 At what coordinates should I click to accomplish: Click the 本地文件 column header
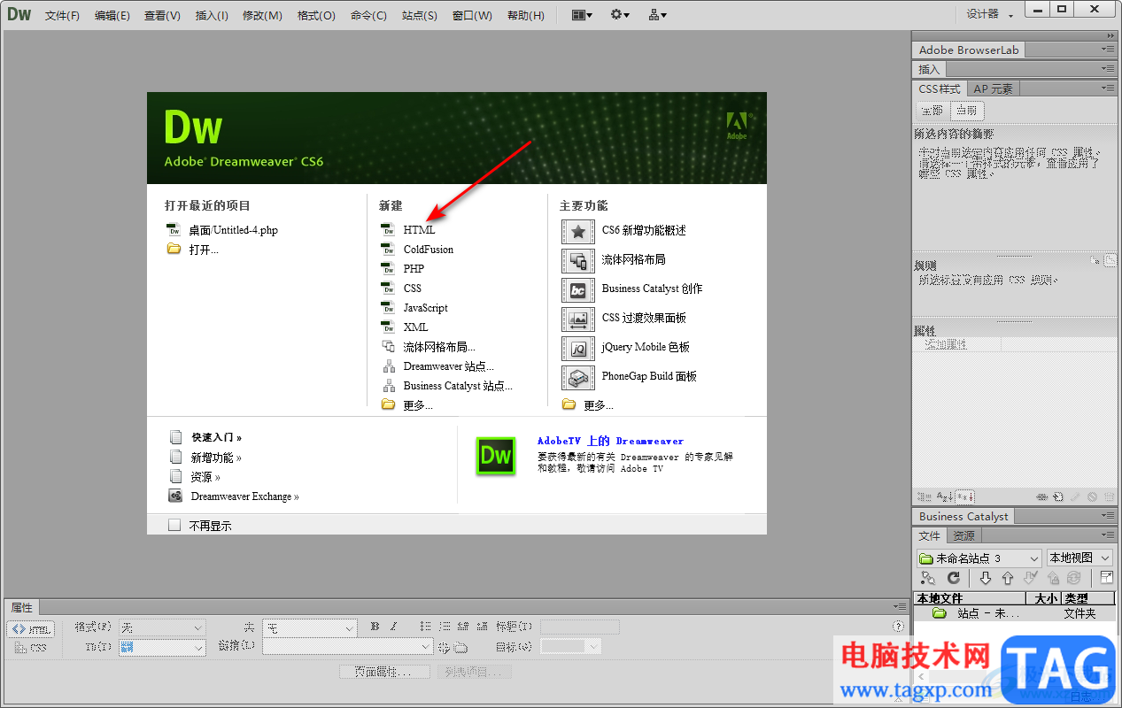969,599
